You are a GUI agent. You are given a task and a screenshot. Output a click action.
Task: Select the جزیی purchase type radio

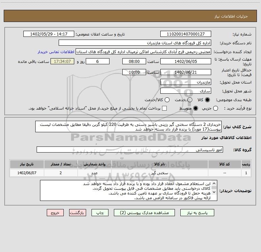pos(215,108)
